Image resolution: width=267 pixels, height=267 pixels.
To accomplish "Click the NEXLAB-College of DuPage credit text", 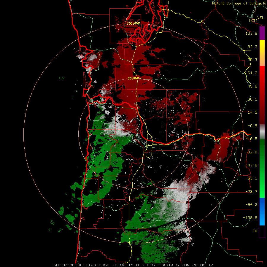I will 239,3.
